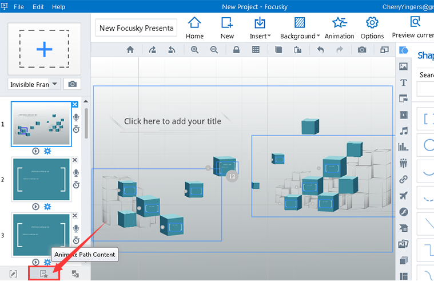Take a canvas screenshot with camera icon
Viewport: 434px width, 281px height.
coord(362,50)
